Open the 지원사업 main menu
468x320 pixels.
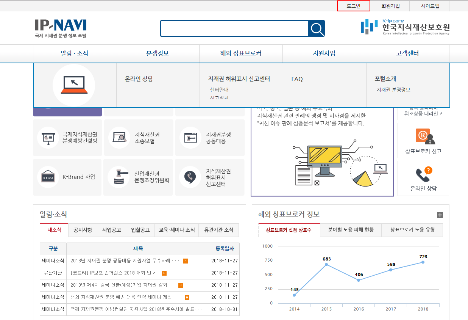[x=324, y=53]
